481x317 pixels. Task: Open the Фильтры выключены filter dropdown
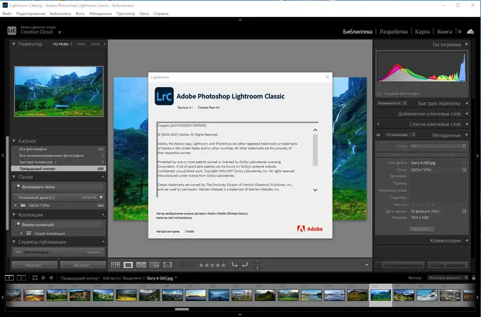pyautogui.click(x=447, y=278)
